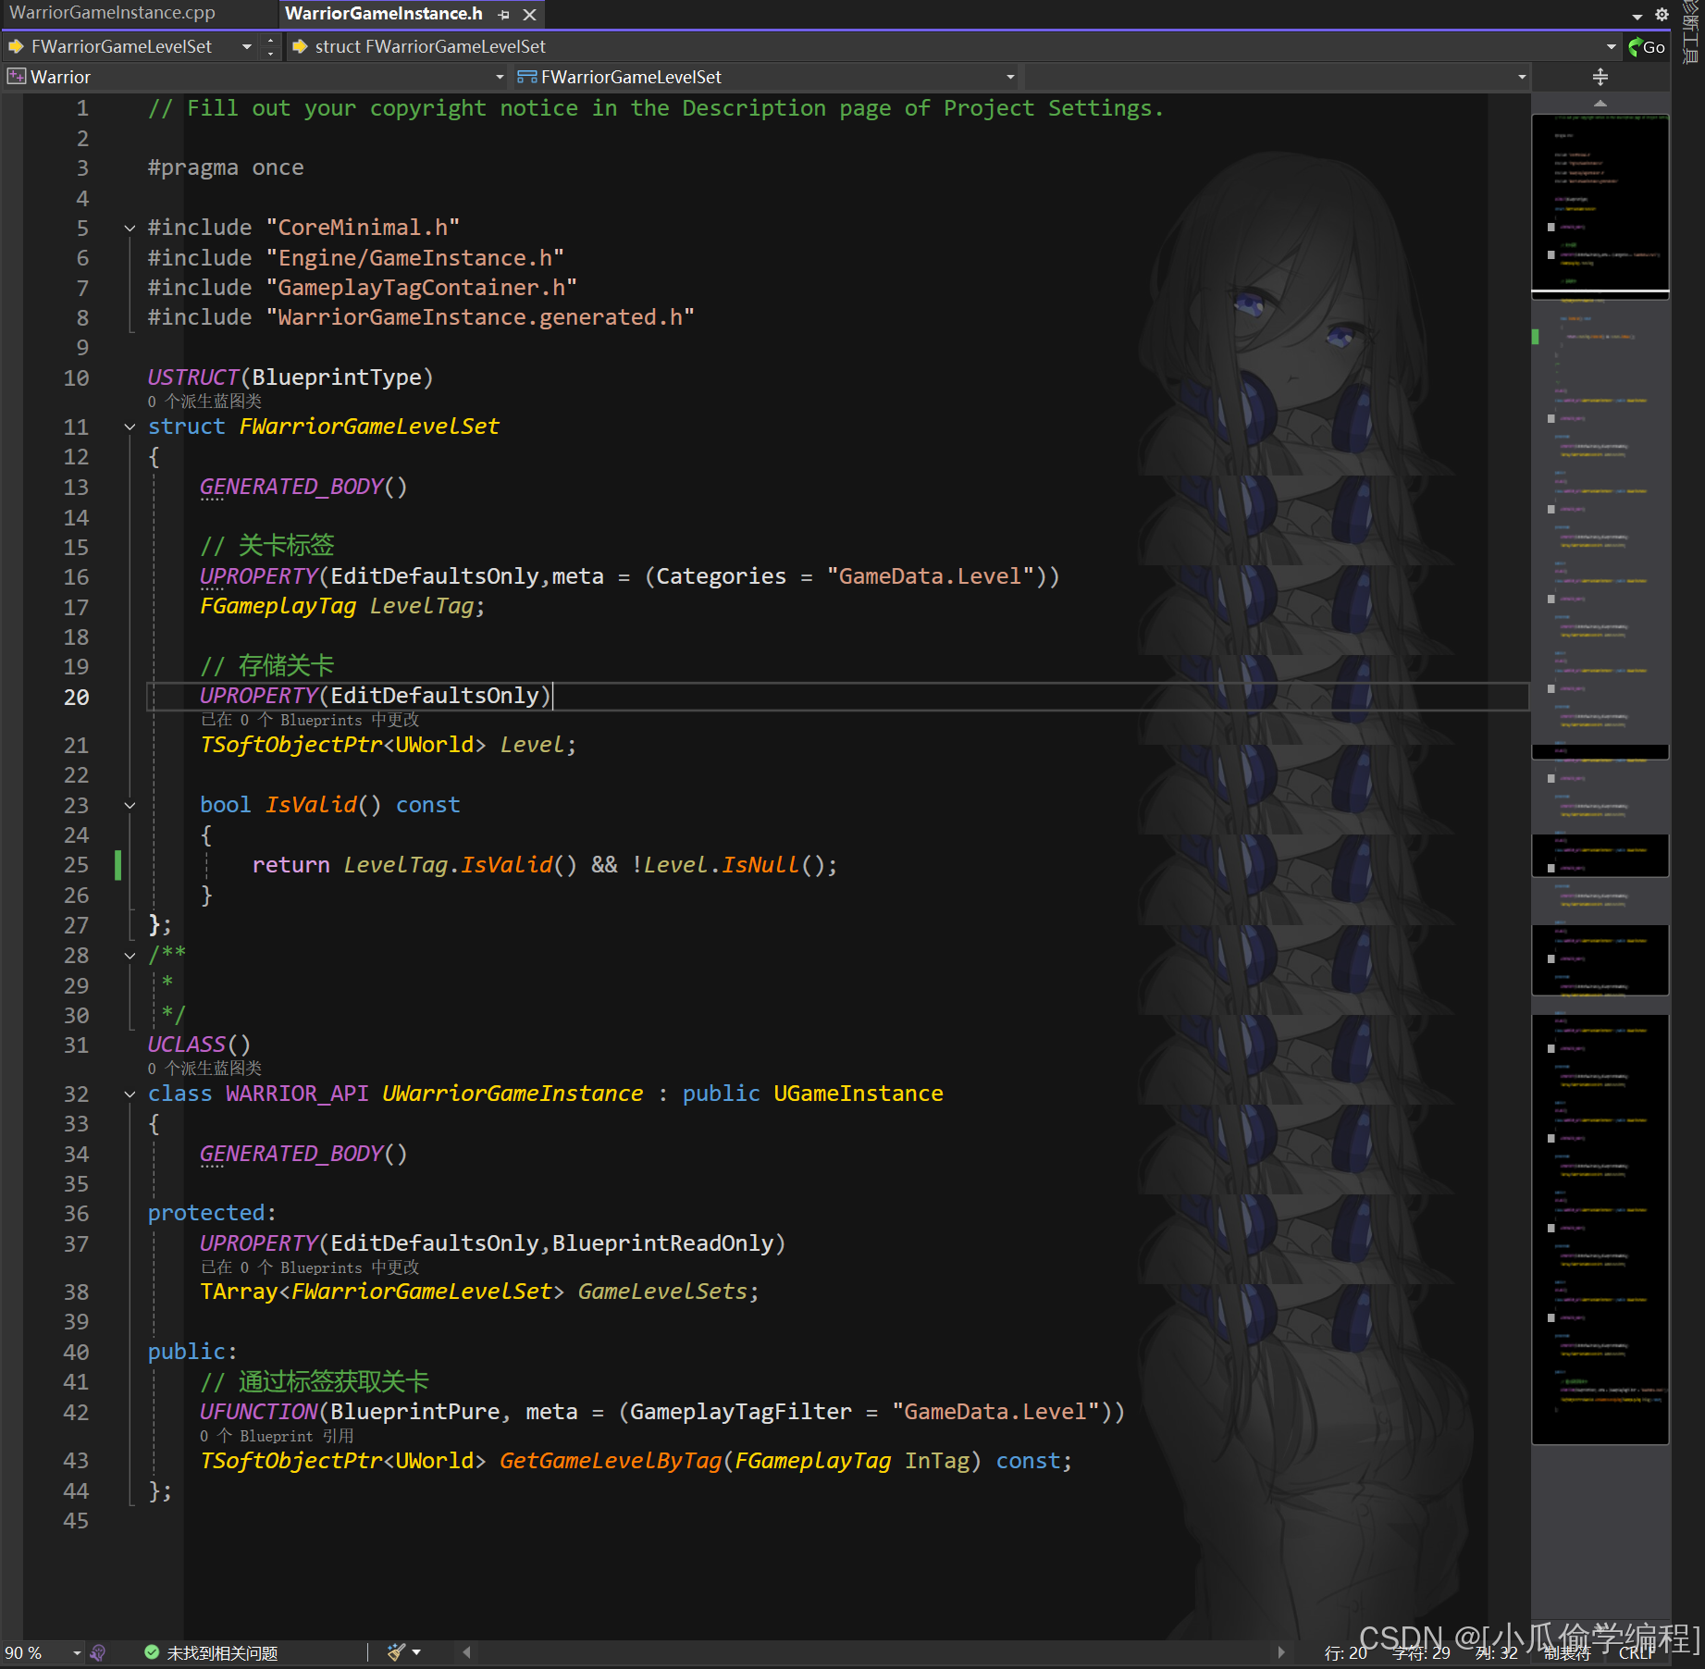The width and height of the screenshot is (1705, 1669).
Task: Collapse the comment block at line 28
Action: [x=130, y=955]
